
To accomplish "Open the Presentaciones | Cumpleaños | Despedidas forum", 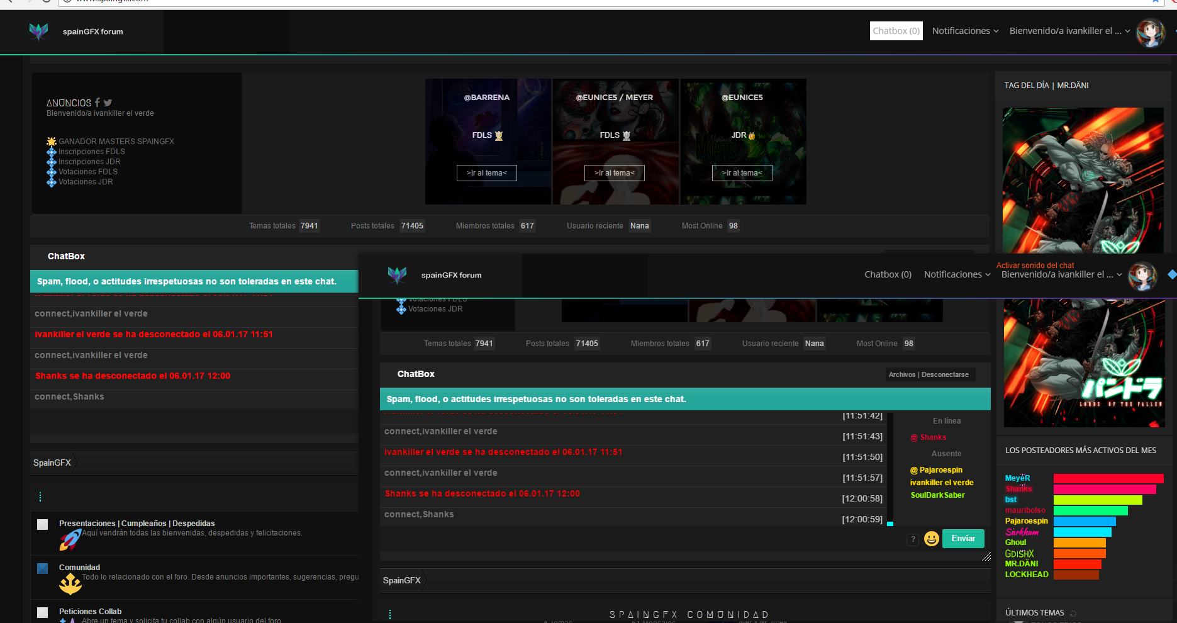I will point(137,524).
